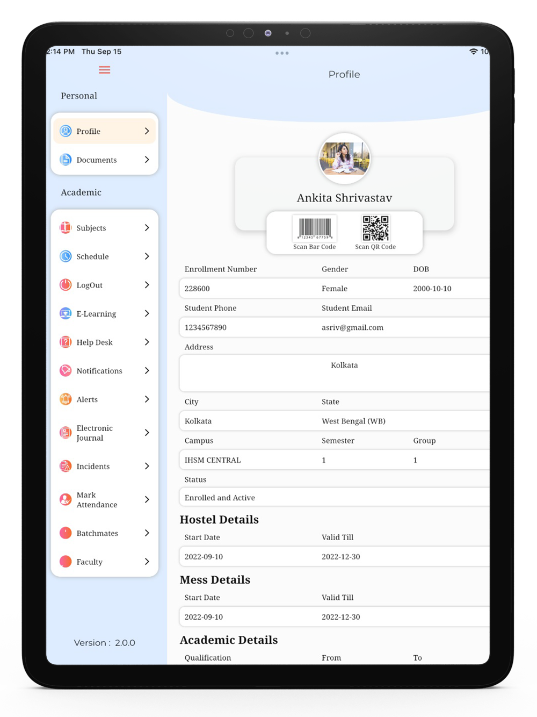The image size is (537, 717).
Task: Open the Documents menu label
Action: (97, 160)
